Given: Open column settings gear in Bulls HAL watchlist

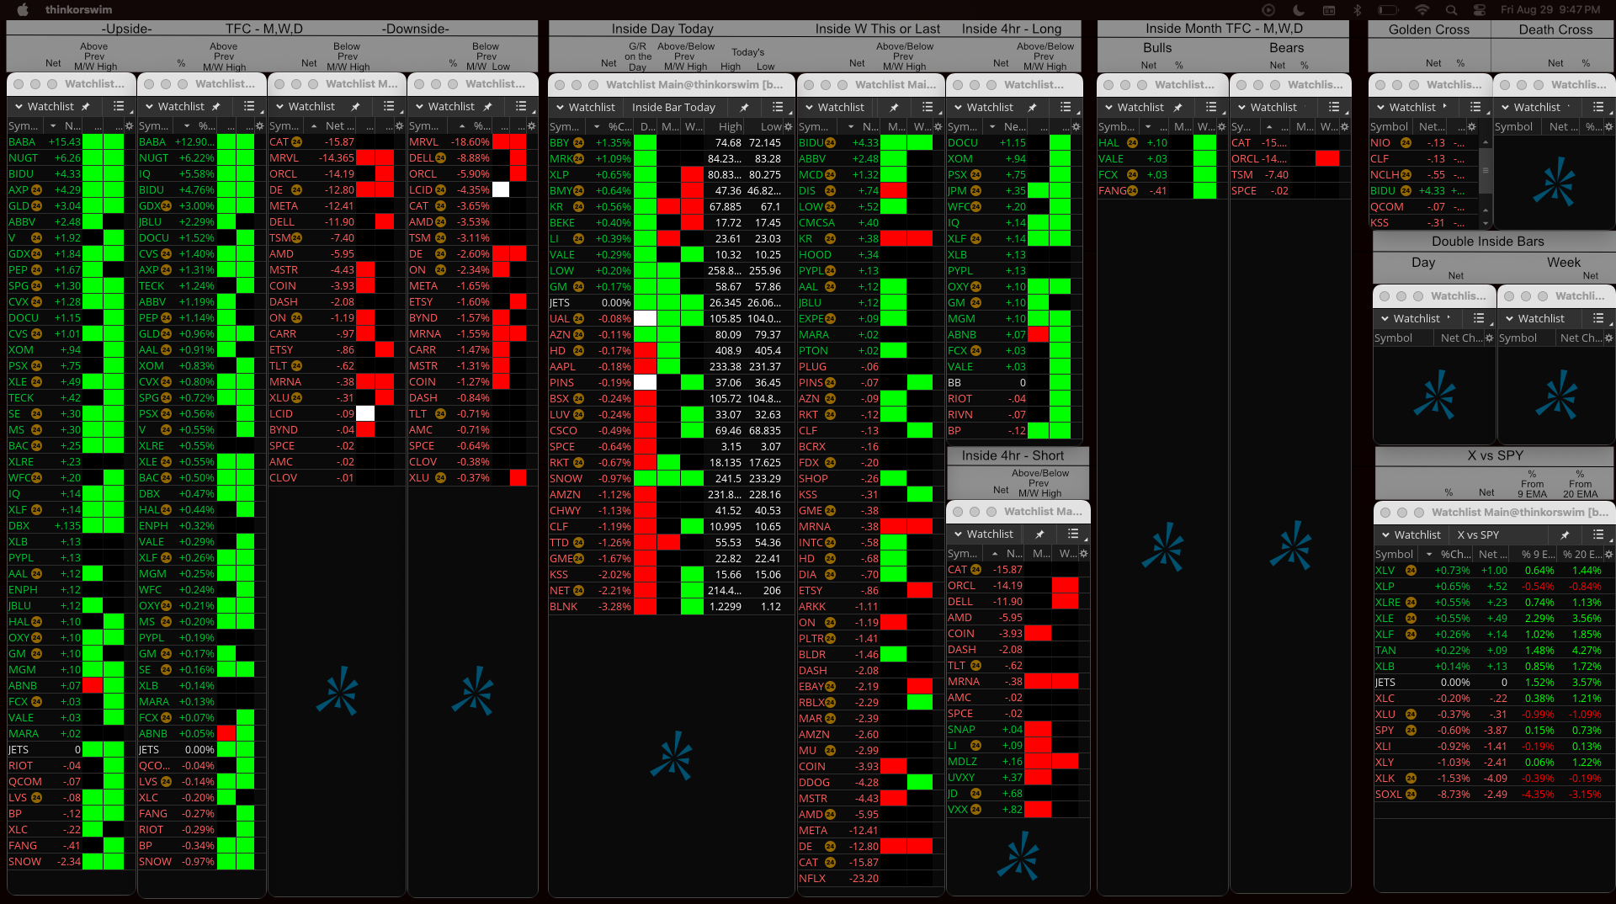Looking at the screenshot, I should pos(1220,127).
